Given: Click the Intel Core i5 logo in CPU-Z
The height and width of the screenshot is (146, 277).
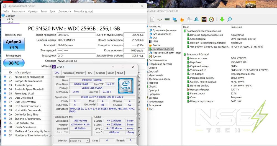Looking at the screenshot, I should pos(125,86).
